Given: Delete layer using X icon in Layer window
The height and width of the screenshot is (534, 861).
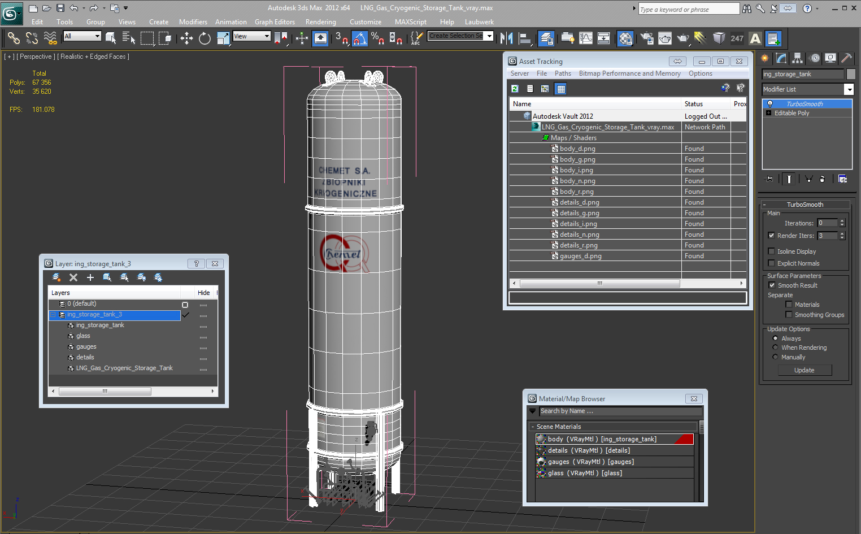Looking at the screenshot, I should click(73, 277).
